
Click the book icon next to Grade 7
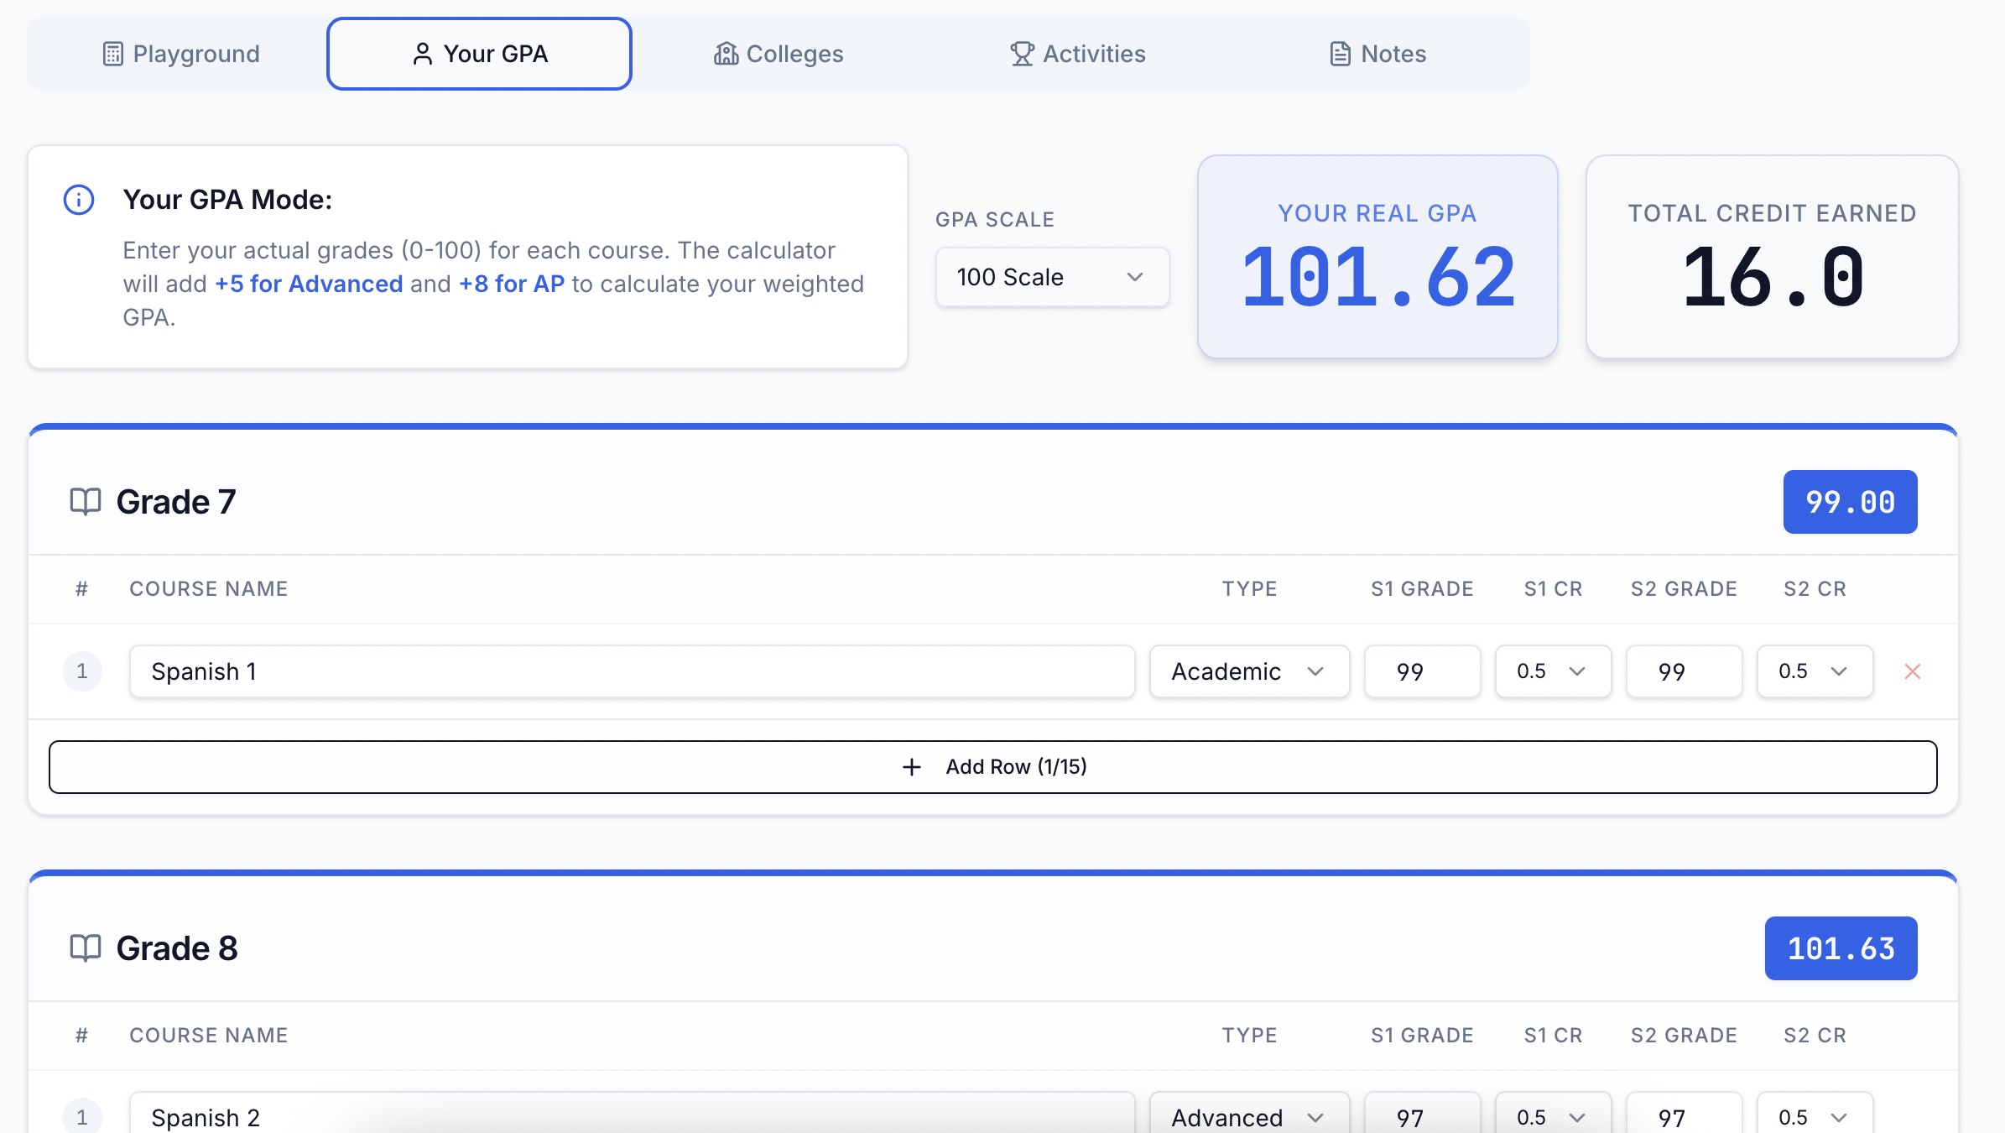coord(85,502)
